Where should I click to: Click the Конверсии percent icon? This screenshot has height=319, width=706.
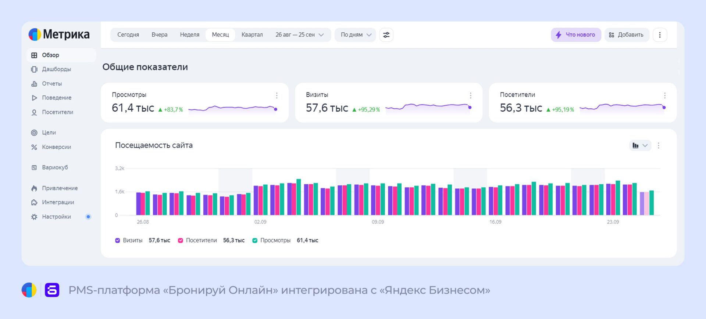click(x=34, y=147)
